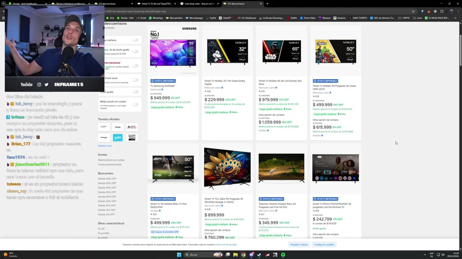Image resolution: width=462 pixels, height=259 pixels.
Task: Select the Tienda Newsan official store logo
Action: [x=132, y=127]
